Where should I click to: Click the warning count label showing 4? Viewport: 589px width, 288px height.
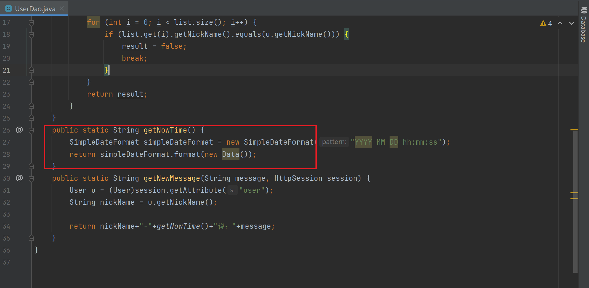[x=549, y=23]
